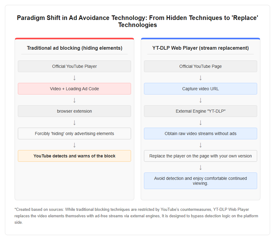275x240 pixels.
Task: Click arrow below 'Official YouTube Player'
Action: [74, 78]
